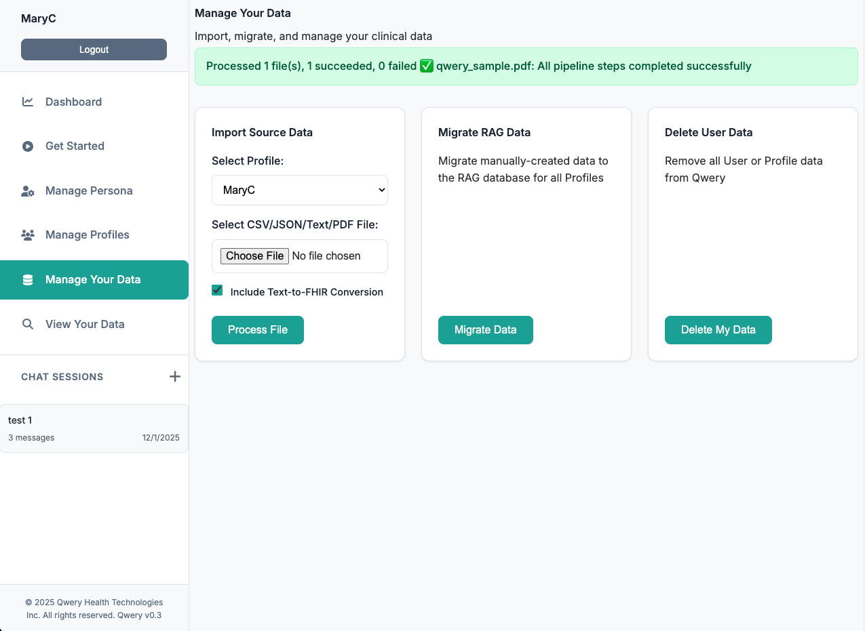
Task: Click the Logout button
Action: [94, 49]
